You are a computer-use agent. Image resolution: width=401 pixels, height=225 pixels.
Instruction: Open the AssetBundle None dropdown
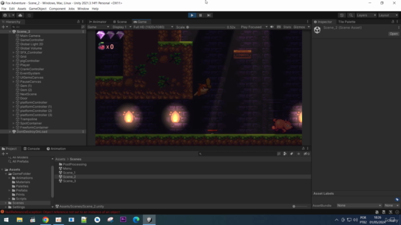[359, 206]
